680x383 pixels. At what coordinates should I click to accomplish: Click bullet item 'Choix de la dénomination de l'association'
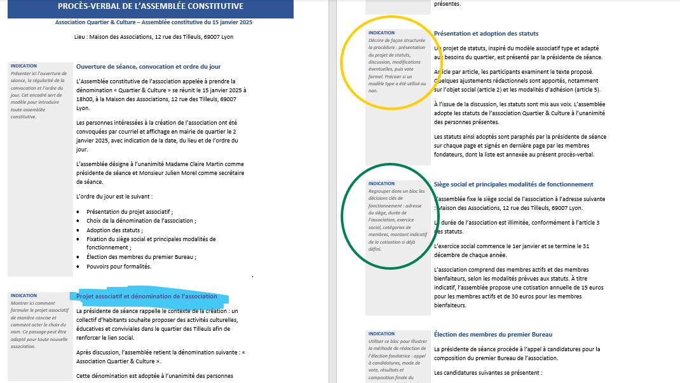coord(141,221)
